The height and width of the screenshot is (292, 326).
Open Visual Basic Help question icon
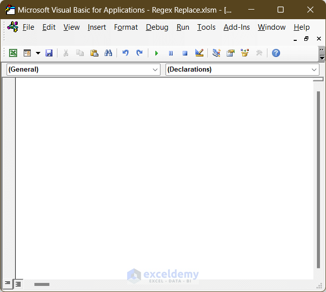coord(276,53)
